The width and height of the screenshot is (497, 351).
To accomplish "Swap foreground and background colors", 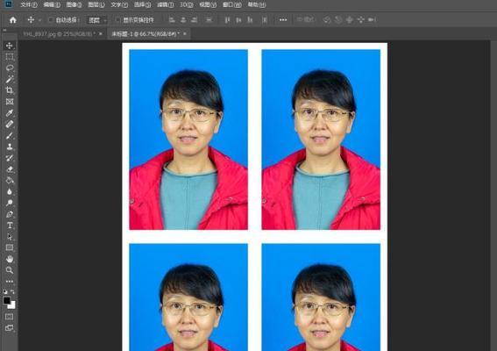I will click(12, 291).
